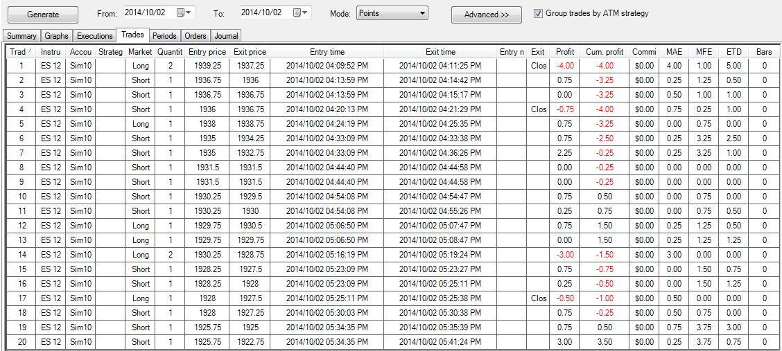Sort by Profit column header
This screenshot has width=782, height=351.
click(564, 52)
